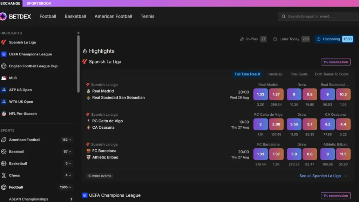The width and height of the screenshot is (359, 202).
Task: Show Upcoming events filter
Action: [334, 39]
